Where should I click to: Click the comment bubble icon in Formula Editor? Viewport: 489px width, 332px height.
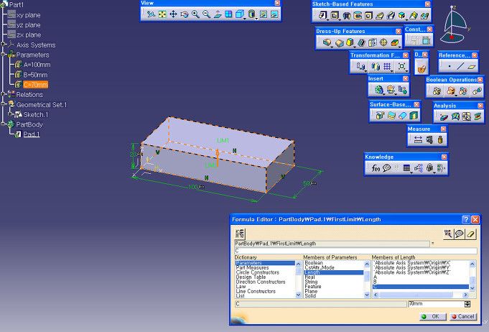(460, 234)
